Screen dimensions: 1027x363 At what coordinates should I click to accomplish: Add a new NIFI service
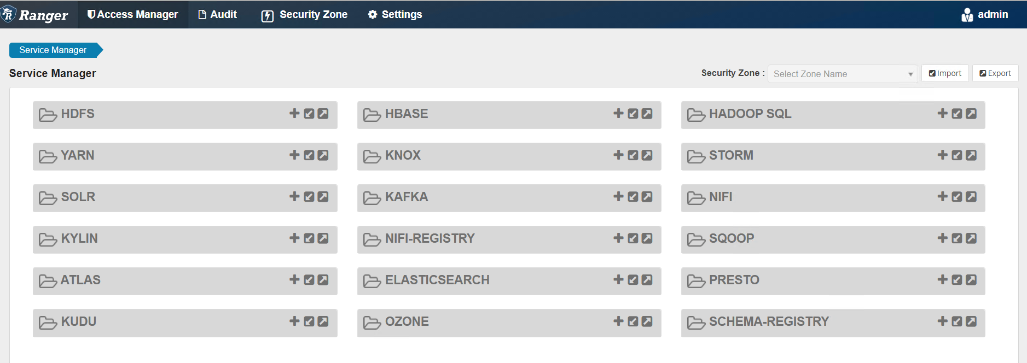pos(942,196)
